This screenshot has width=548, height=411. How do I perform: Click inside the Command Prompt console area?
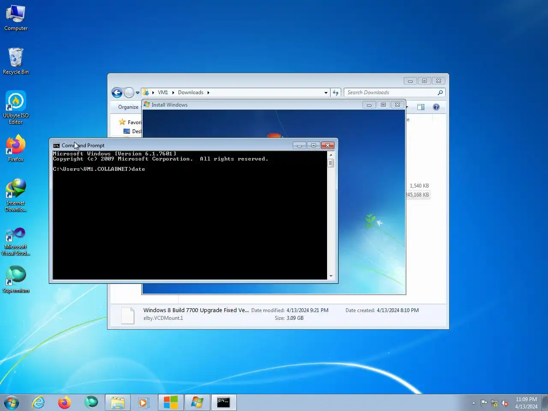click(x=190, y=215)
